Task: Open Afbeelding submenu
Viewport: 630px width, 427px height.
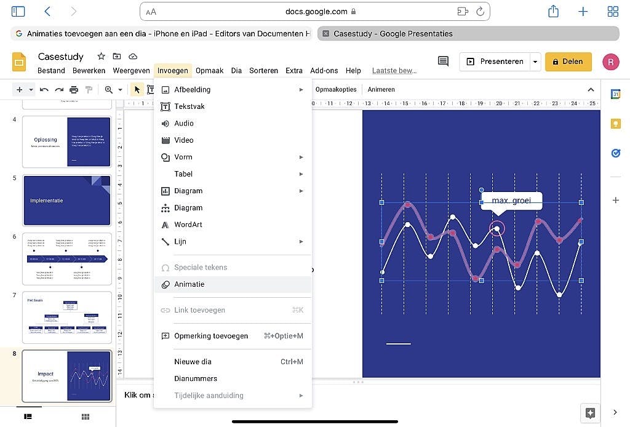Action: click(233, 90)
